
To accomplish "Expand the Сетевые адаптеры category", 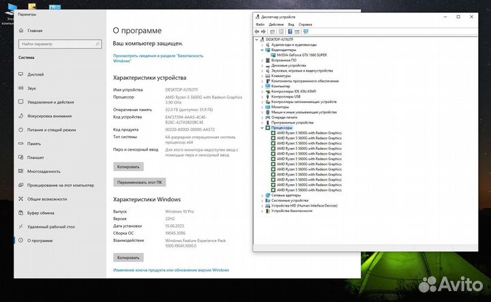I will 262,195.
